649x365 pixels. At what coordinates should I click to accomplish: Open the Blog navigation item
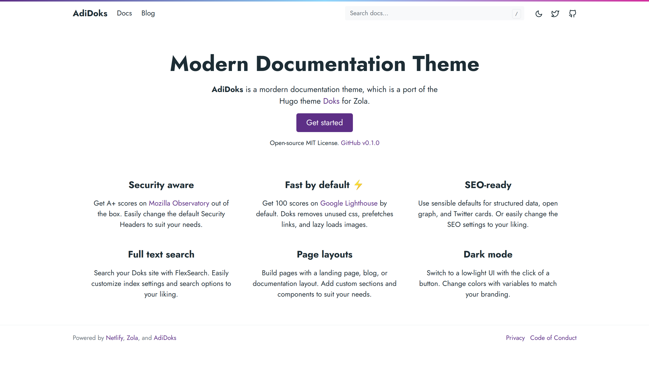(x=148, y=13)
